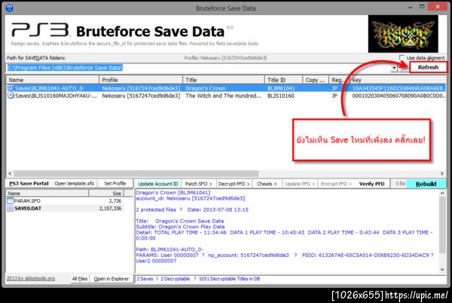
Task: Click Open template.sfo button
Action: (75, 183)
